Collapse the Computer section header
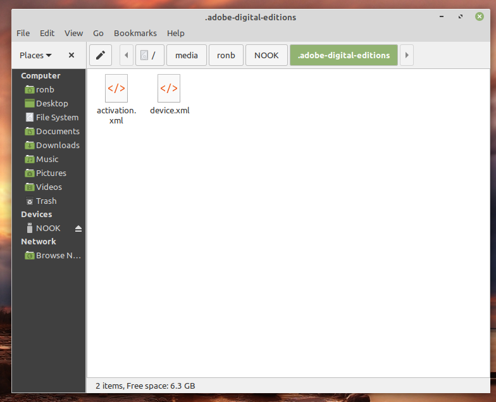496x402 pixels. 40,76
